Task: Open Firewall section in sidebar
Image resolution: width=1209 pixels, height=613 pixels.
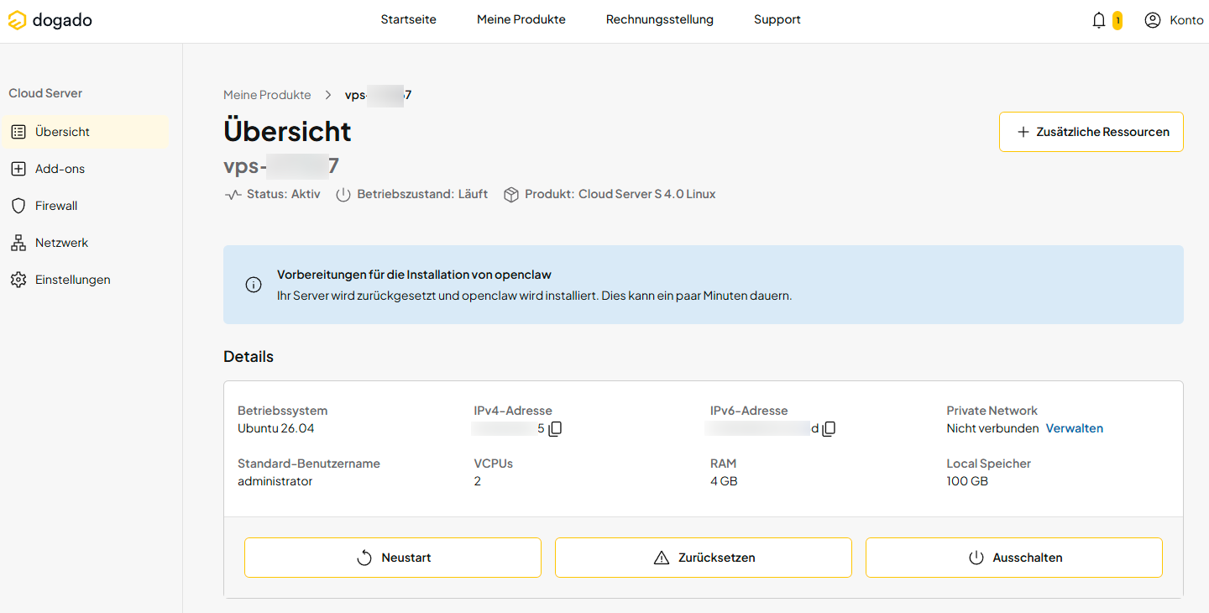Action: (85, 206)
